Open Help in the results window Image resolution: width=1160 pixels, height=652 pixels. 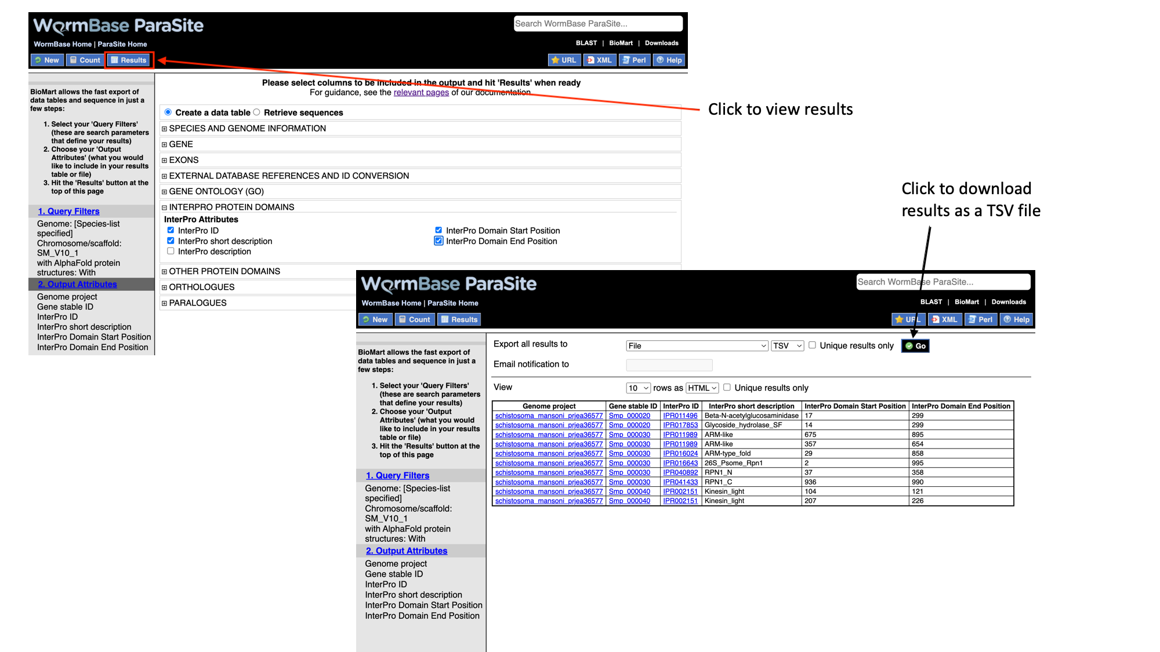pos(1017,319)
